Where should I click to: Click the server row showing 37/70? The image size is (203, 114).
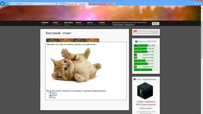click(x=146, y=64)
